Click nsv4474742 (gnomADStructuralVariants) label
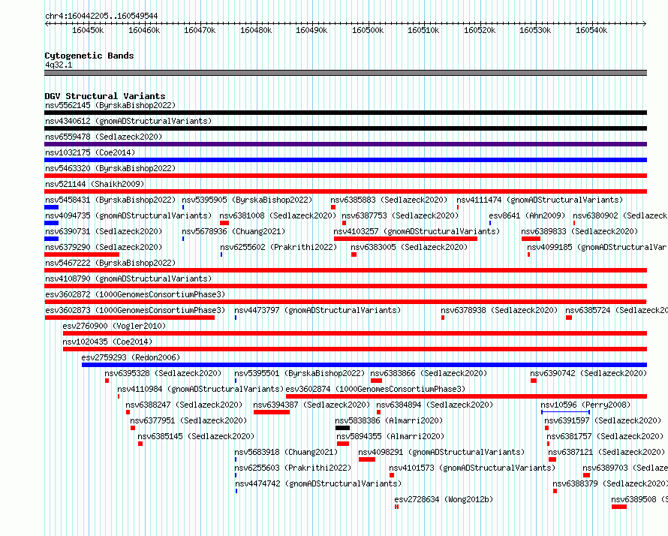Viewport: 668px width, 536px height. coord(318,483)
